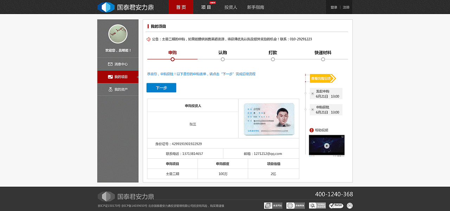Screen dimensions: 450x211
Task: Click the user avatar picture
Action: [x=118, y=34]
